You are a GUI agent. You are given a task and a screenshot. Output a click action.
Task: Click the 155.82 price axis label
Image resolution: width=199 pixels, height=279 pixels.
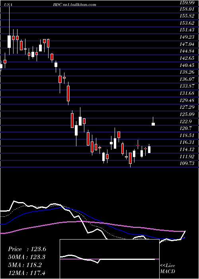tap(187, 16)
